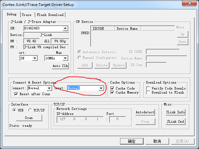Click the Device J-Link field
This screenshot has height=149, width=199.
pos(46,35)
